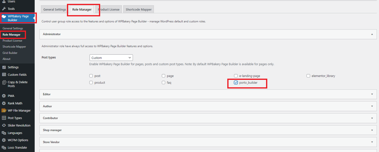
Task: Open the Post types Custom dropdown
Action: pos(111,58)
